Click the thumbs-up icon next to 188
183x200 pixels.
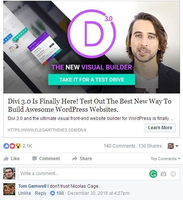tap(52, 193)
